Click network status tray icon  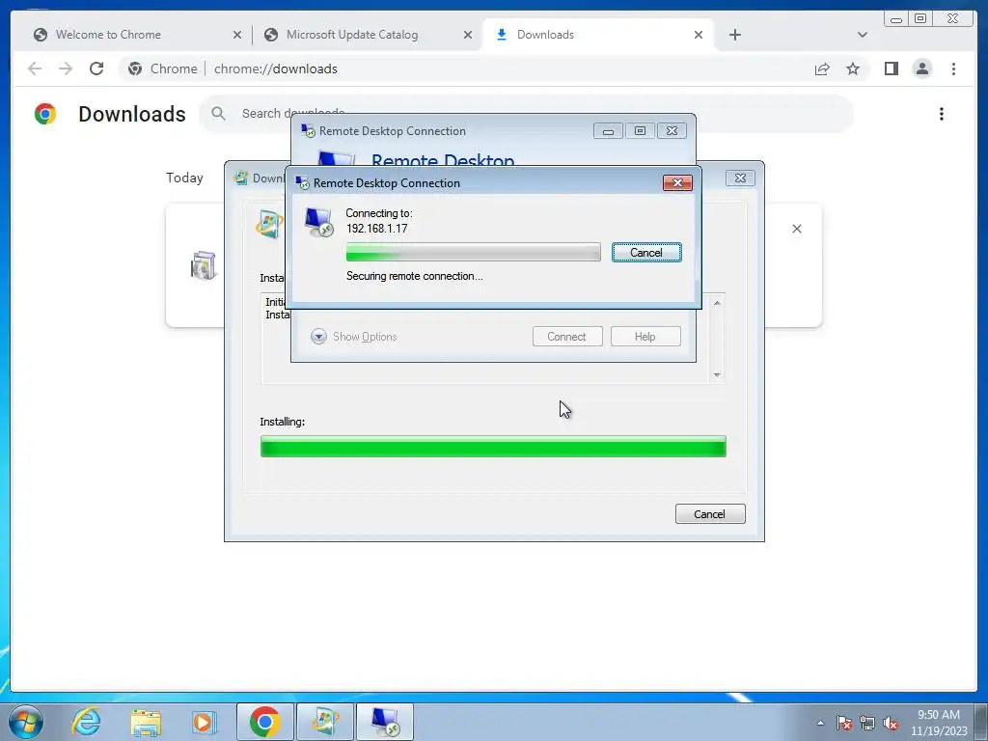pos(867,724)
